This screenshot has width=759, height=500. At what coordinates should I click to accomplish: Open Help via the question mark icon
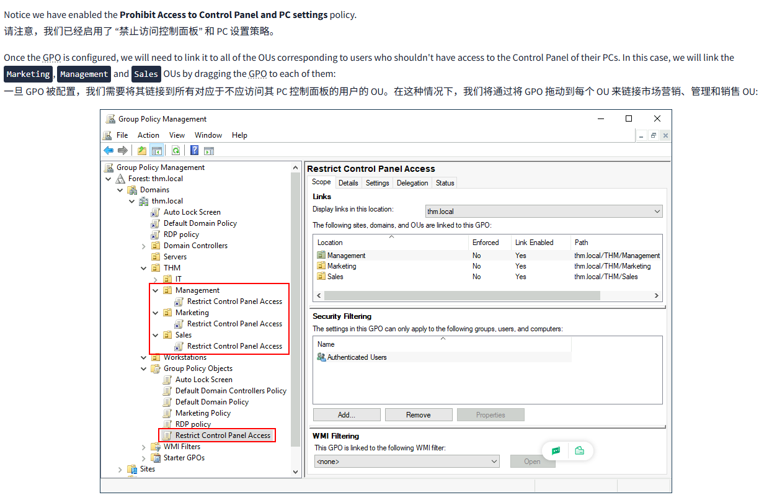(x=194, y=150)
